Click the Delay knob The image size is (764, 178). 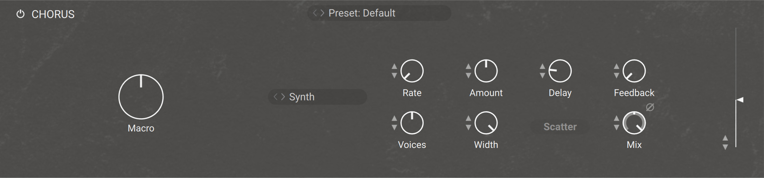(560, 71)
